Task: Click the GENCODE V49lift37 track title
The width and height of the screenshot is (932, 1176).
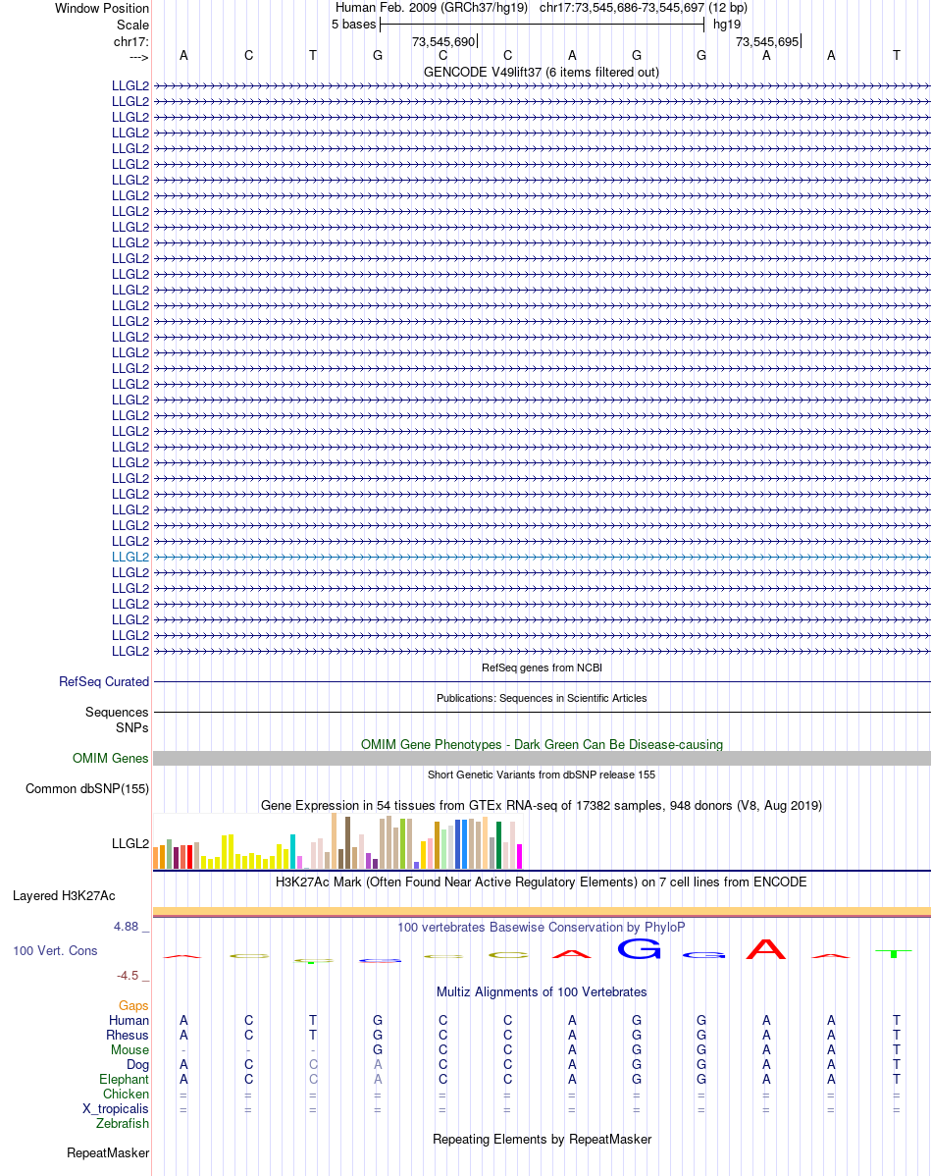Action: [x=542, y=72]
